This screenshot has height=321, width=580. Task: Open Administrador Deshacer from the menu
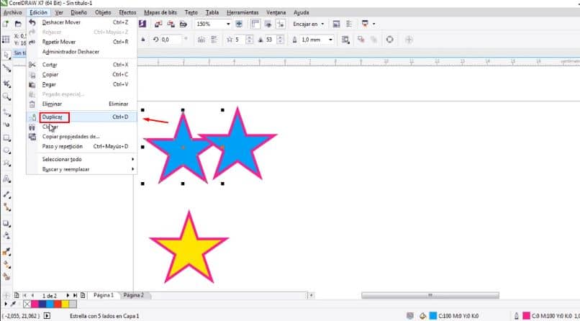click(82, 52)
